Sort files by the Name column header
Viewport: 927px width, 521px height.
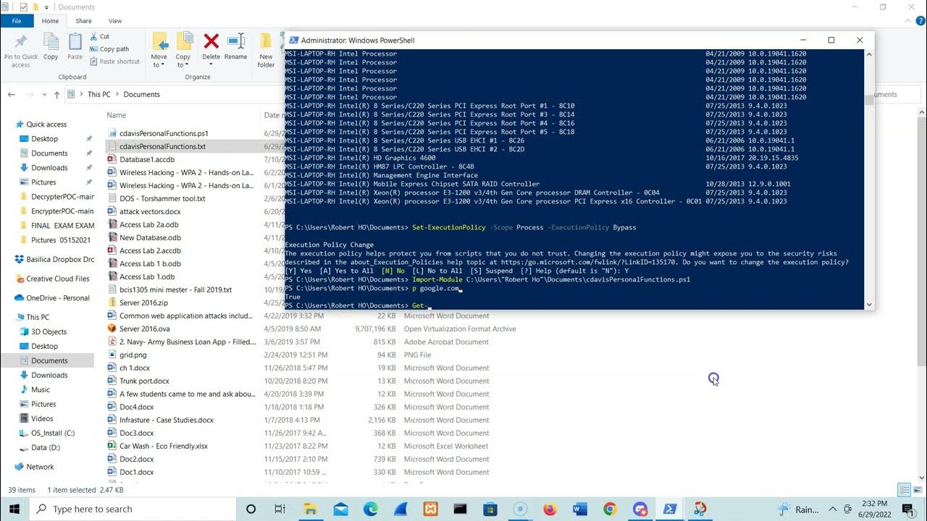point(116,115)
